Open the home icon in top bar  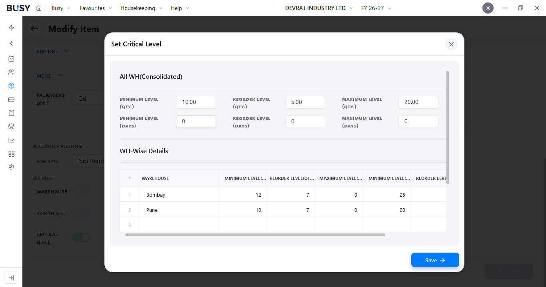click(39, 8)
